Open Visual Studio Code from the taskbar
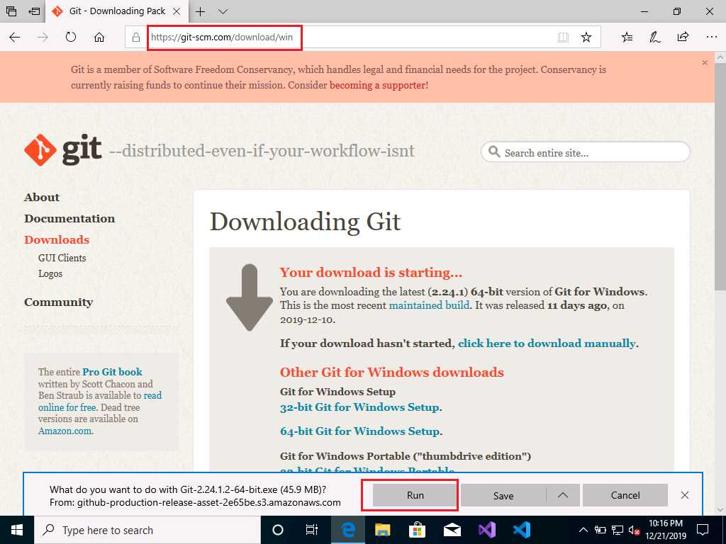This screenshot has width=726, height=544. (521, 530)
